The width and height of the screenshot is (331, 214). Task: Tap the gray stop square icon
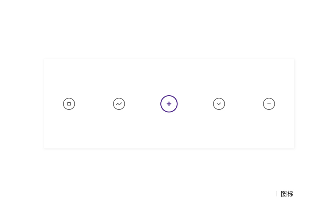[69, 104]
